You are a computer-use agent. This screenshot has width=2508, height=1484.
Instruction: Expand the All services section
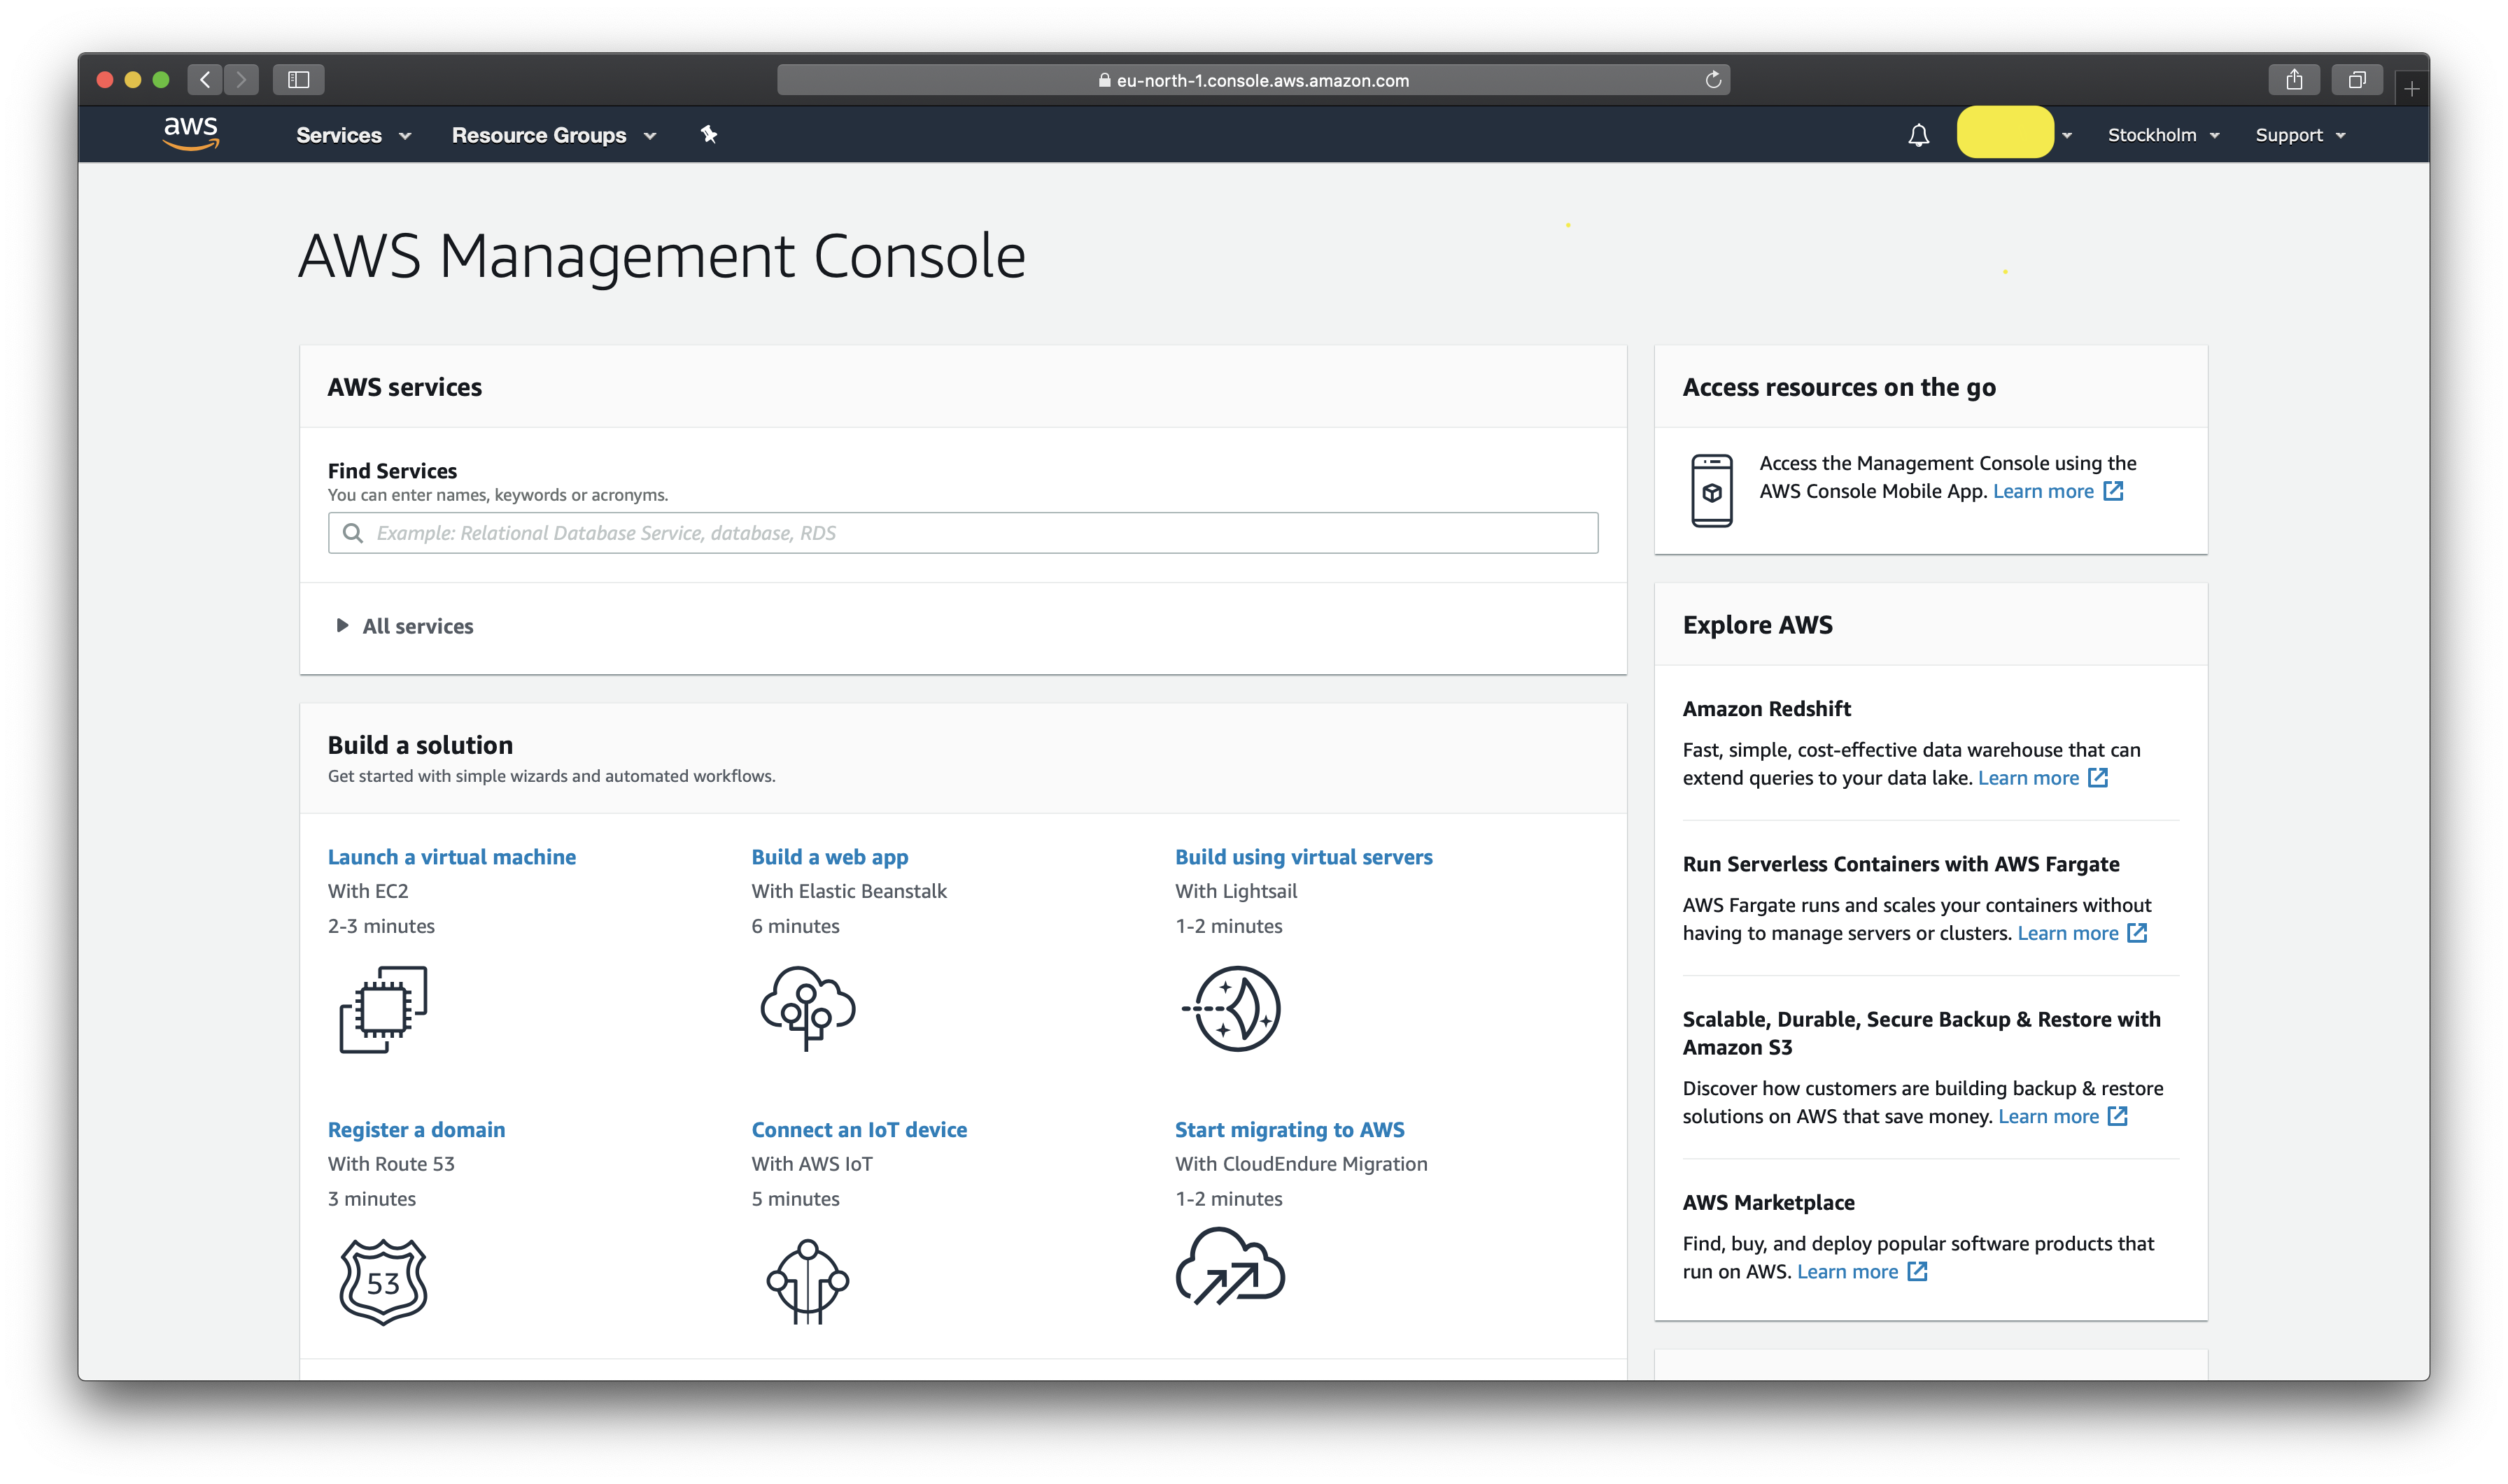coord(406,626)
